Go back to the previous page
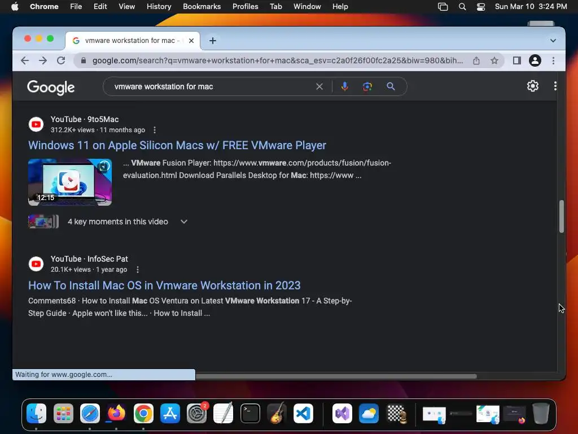 pos(25,60)
